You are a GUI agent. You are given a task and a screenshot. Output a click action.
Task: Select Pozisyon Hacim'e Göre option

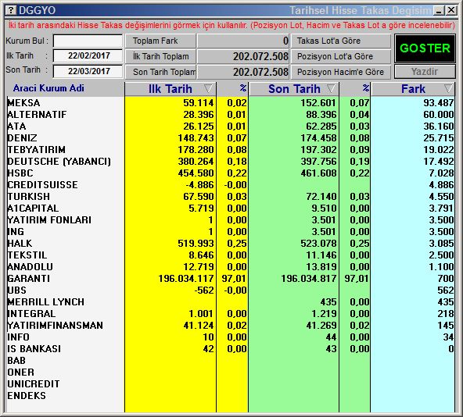pos(341,72)
